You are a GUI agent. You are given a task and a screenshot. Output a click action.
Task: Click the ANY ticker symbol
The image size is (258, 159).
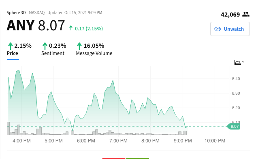21,25
